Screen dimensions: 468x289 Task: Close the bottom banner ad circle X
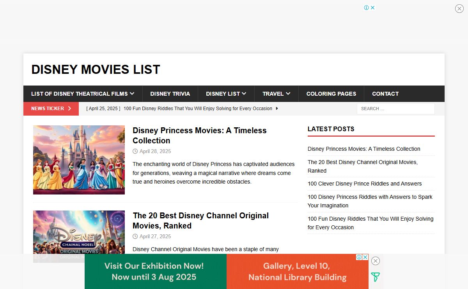[x=376, y=261]
